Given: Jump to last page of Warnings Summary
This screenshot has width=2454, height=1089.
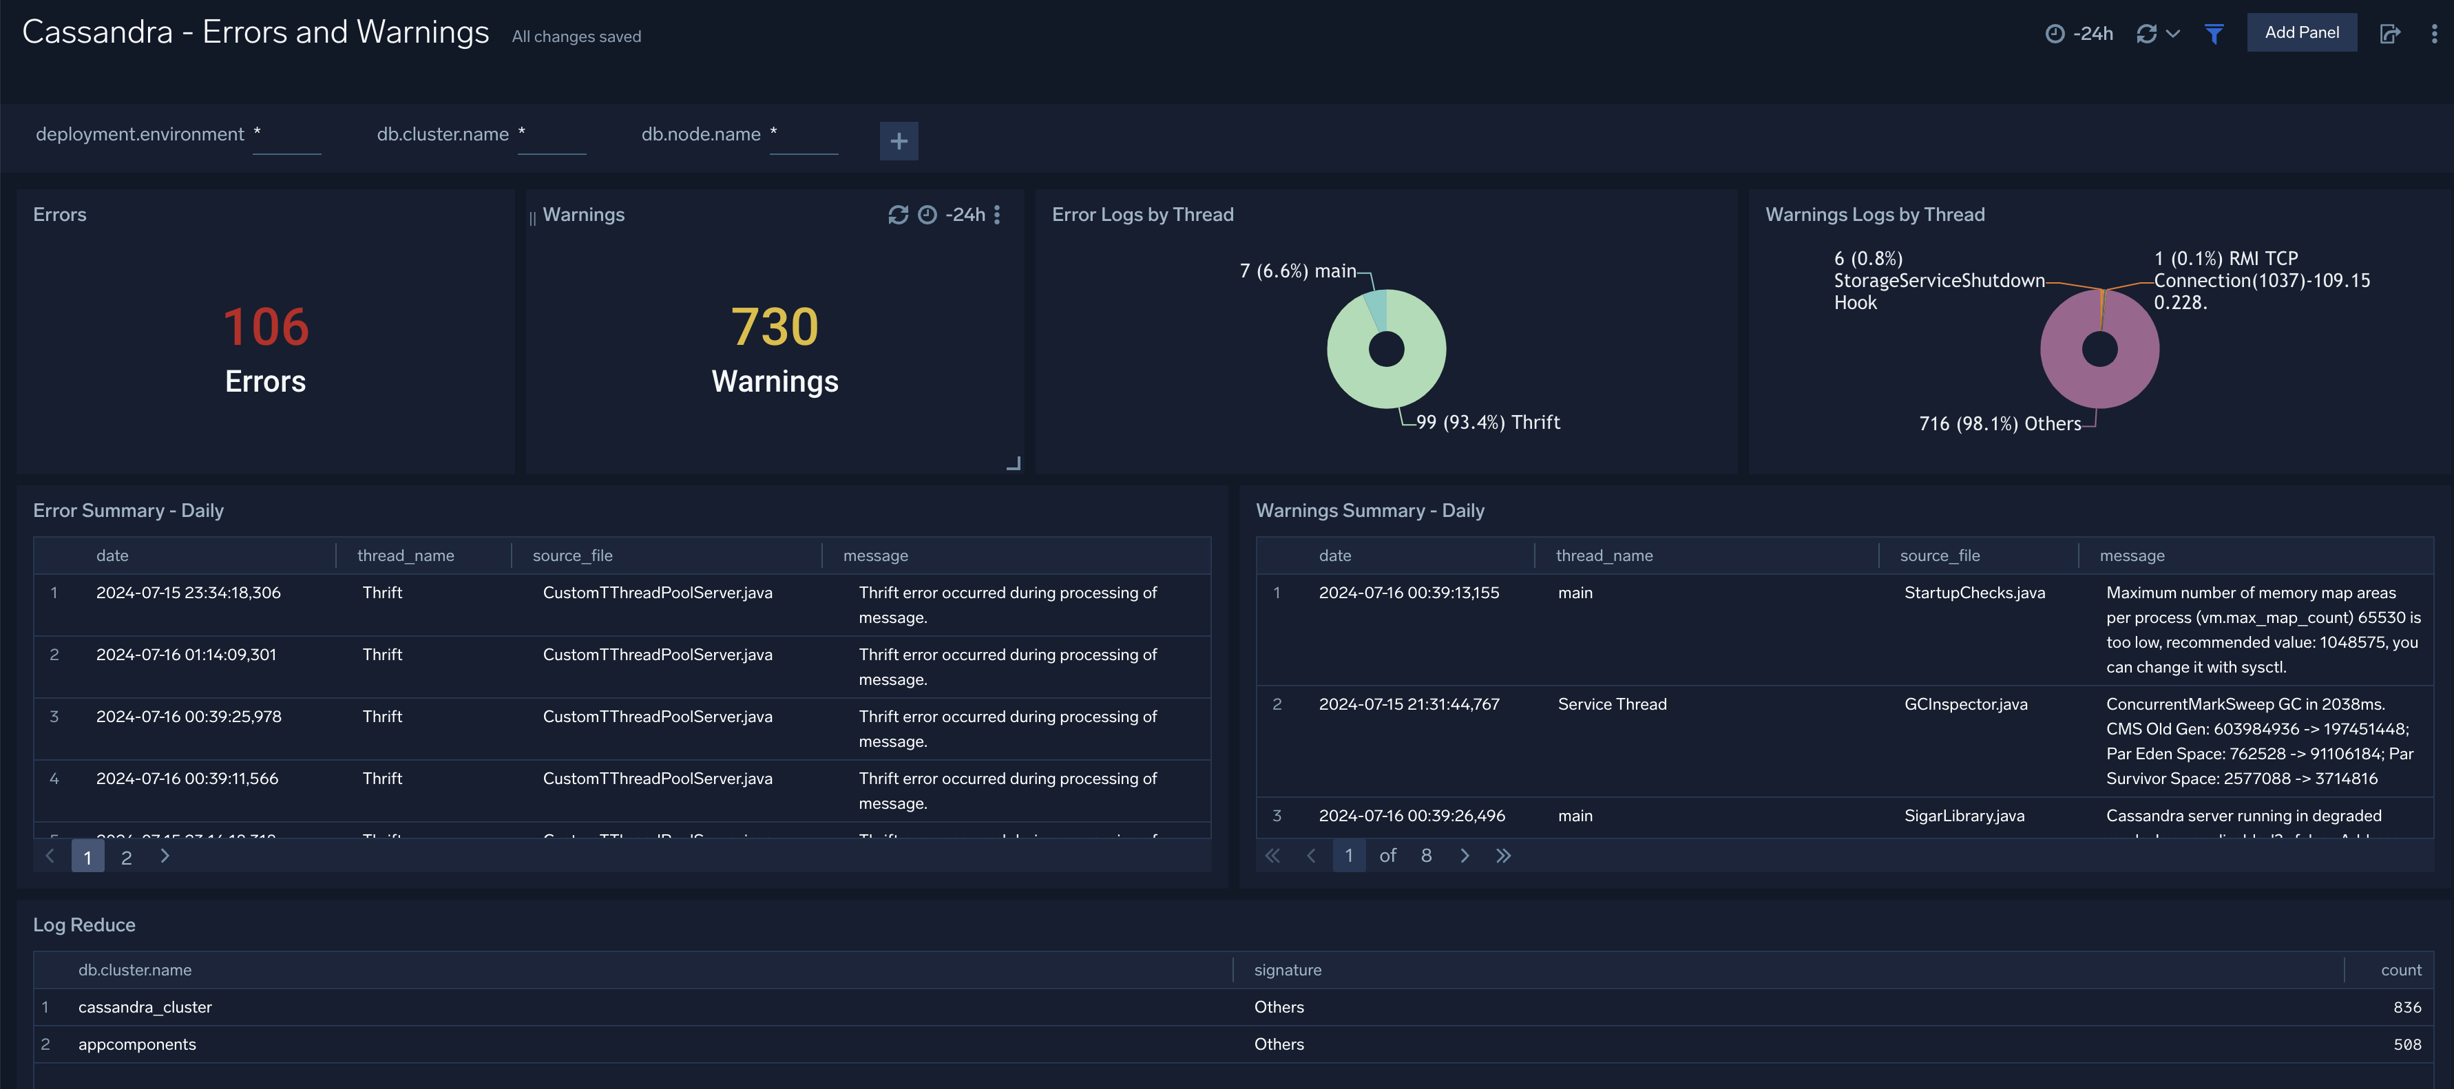Looking at the screenshot, I should coord(1503,856).
